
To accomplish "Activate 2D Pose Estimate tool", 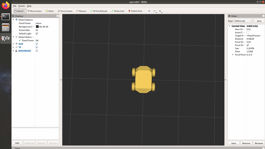I will coord(98,11).
